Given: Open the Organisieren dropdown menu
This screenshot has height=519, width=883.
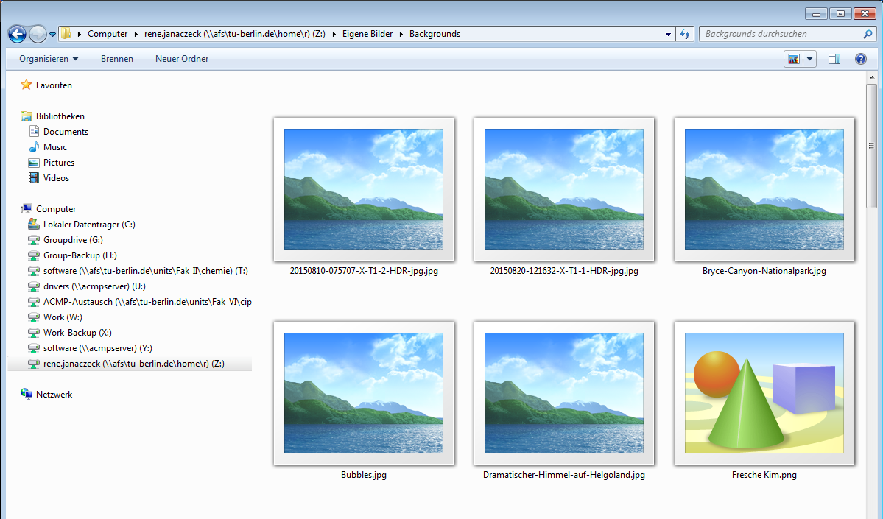Looking at the screenshot, I should (x=49, y=59).
